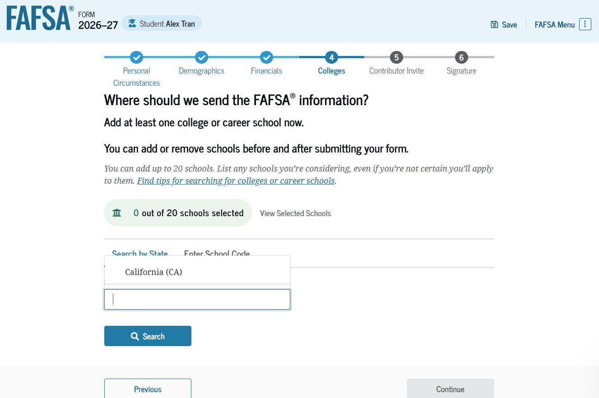The image size is (599, 398).
Task: Click the step 6 Signature circle
Action: (x=461, y=57)
